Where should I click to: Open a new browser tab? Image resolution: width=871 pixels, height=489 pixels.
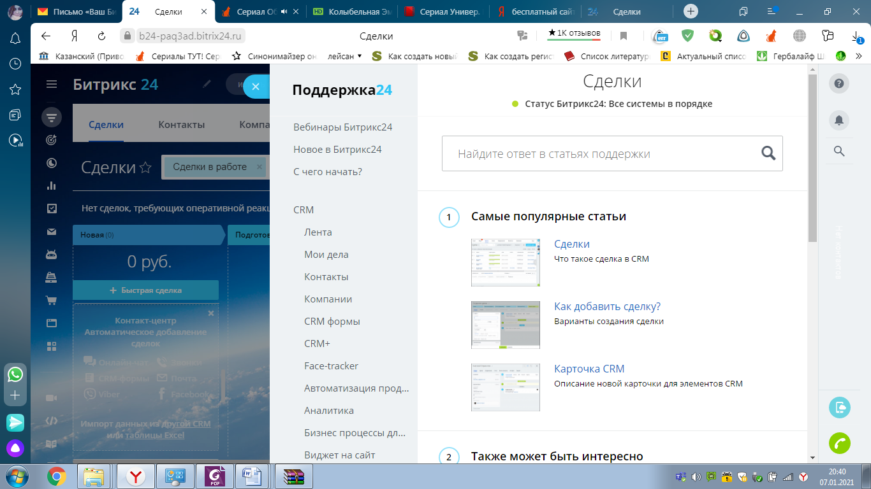coord(691,11)
